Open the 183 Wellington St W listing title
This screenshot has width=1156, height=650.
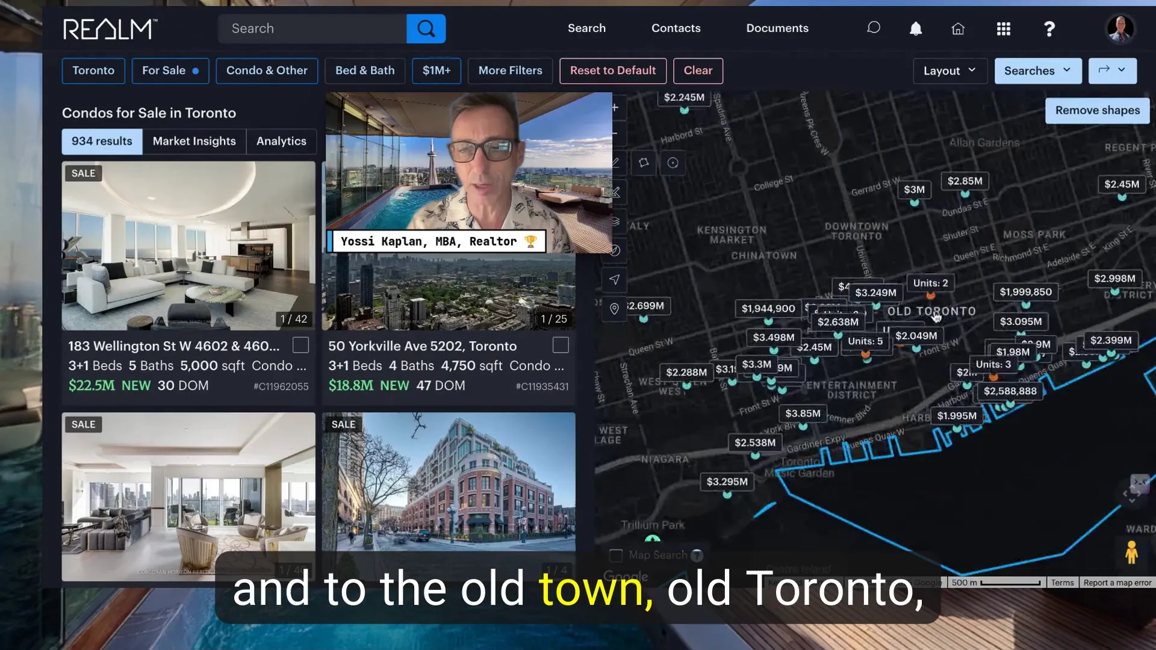pos(174,346)
